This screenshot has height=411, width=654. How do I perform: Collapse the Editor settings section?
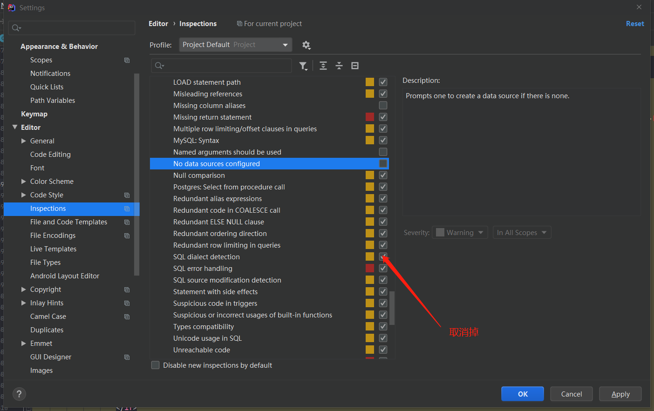(x=15, y=128)
